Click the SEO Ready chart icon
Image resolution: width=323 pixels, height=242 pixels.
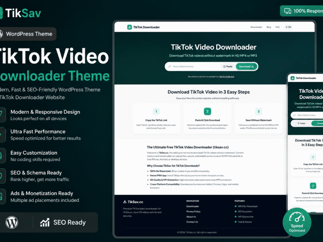45,223
